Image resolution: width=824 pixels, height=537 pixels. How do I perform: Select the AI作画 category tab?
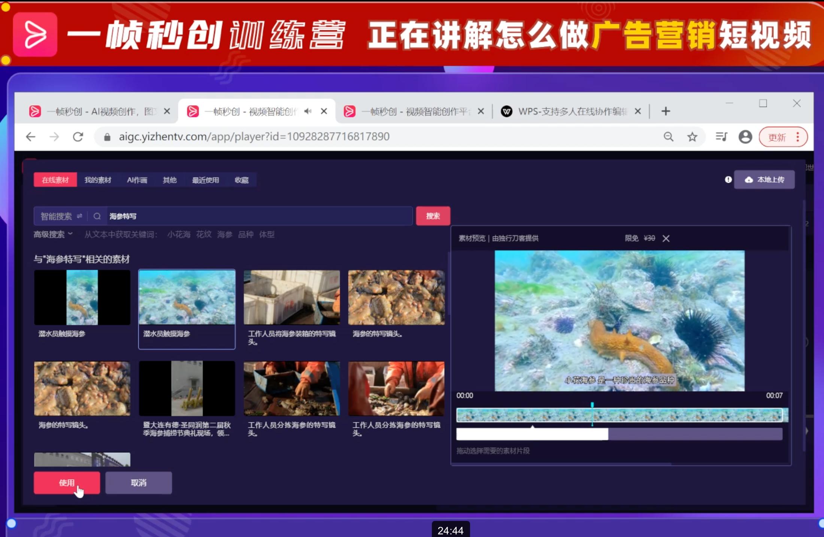pos(137,180)
